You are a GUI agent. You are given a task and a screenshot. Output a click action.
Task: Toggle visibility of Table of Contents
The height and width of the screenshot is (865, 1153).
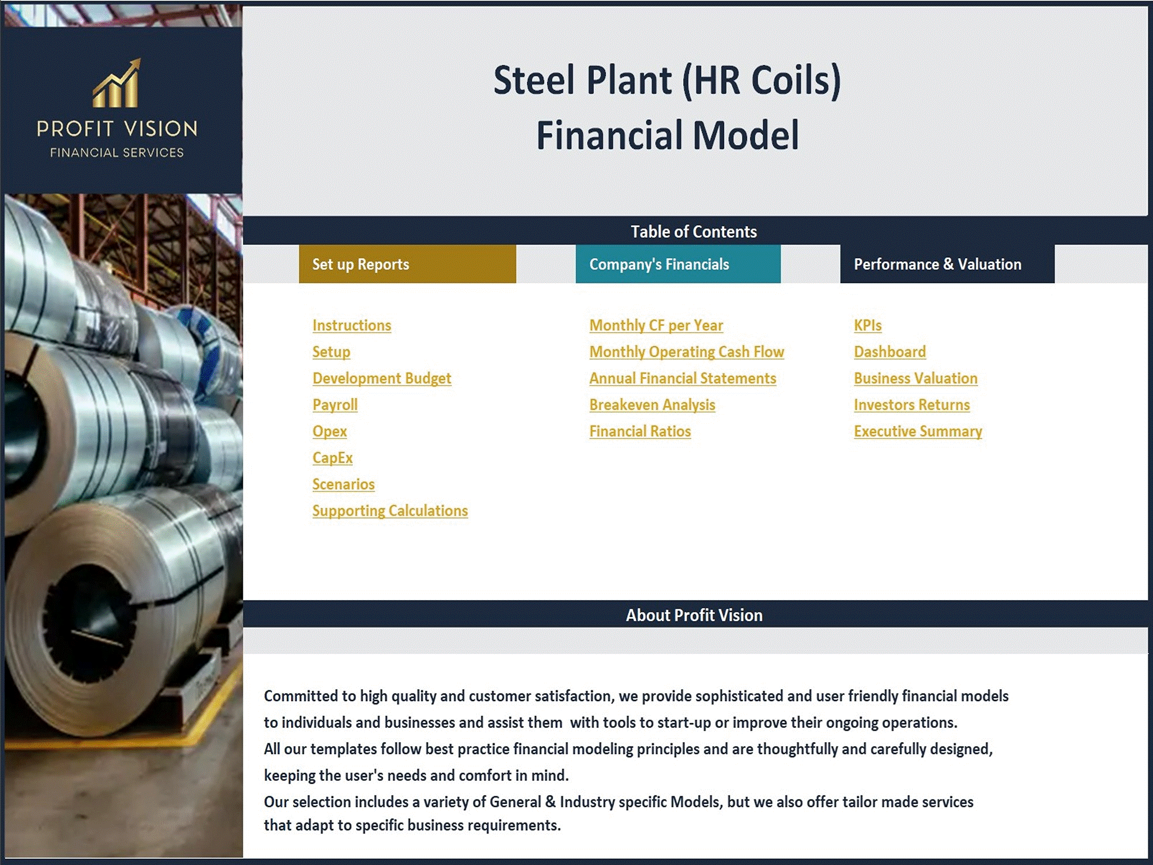pos(692,231)
